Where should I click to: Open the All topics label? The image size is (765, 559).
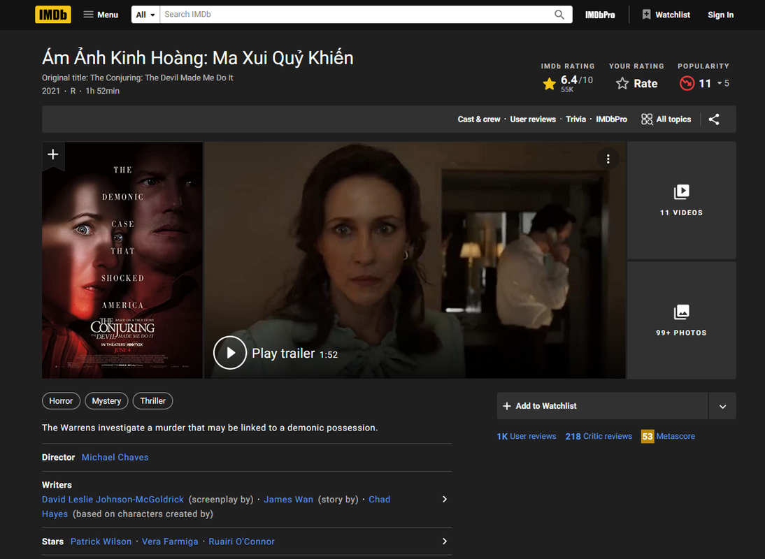[x=673, y=119]
